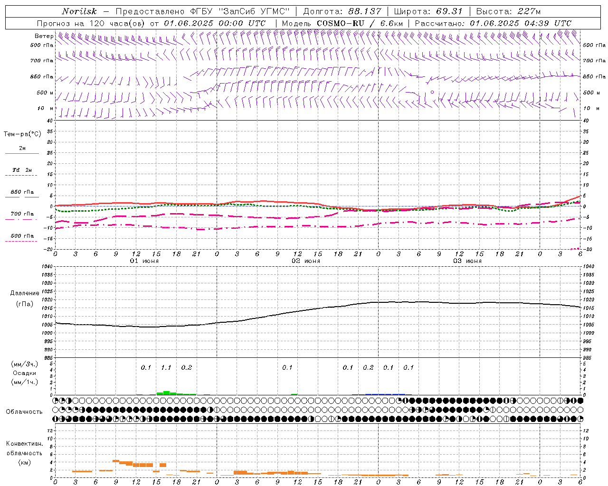
Task: Click the red solid line sample under '2м'
Action: coord(22,153)
